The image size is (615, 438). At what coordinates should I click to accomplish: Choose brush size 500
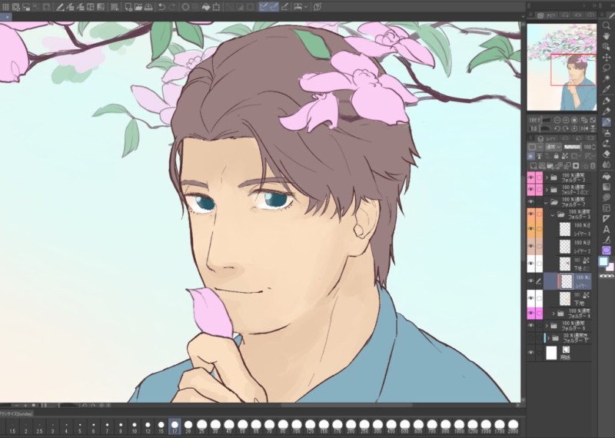pos(405,427)
